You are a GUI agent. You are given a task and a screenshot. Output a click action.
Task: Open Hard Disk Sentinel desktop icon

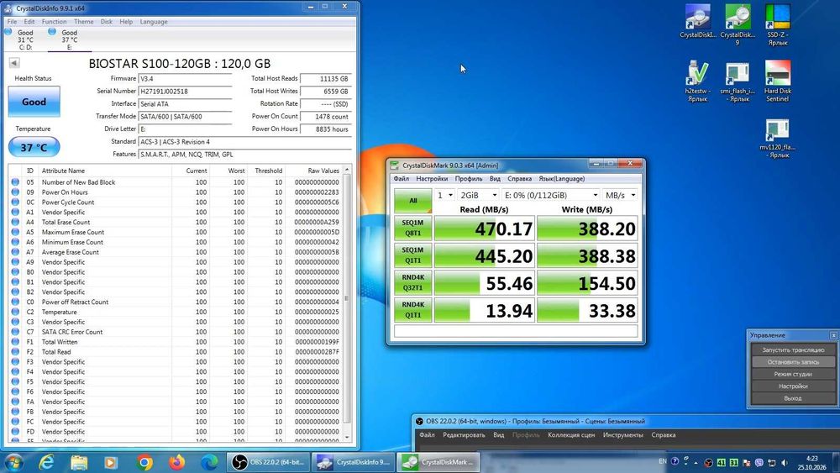[x=777, y=81]
